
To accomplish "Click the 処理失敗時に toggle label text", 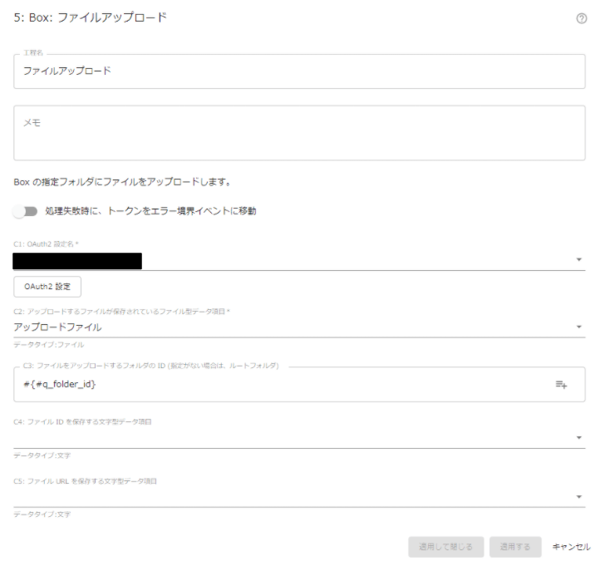I will point(150,211).
